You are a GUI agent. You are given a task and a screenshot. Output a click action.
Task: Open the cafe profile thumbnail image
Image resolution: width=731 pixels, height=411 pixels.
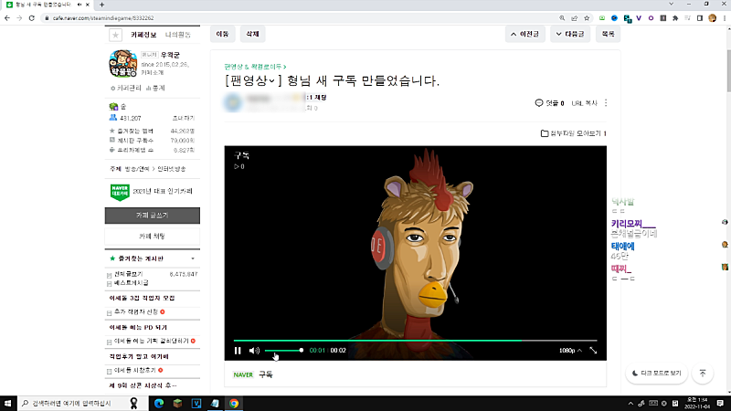pyautogui.click(x=123, y=63)
